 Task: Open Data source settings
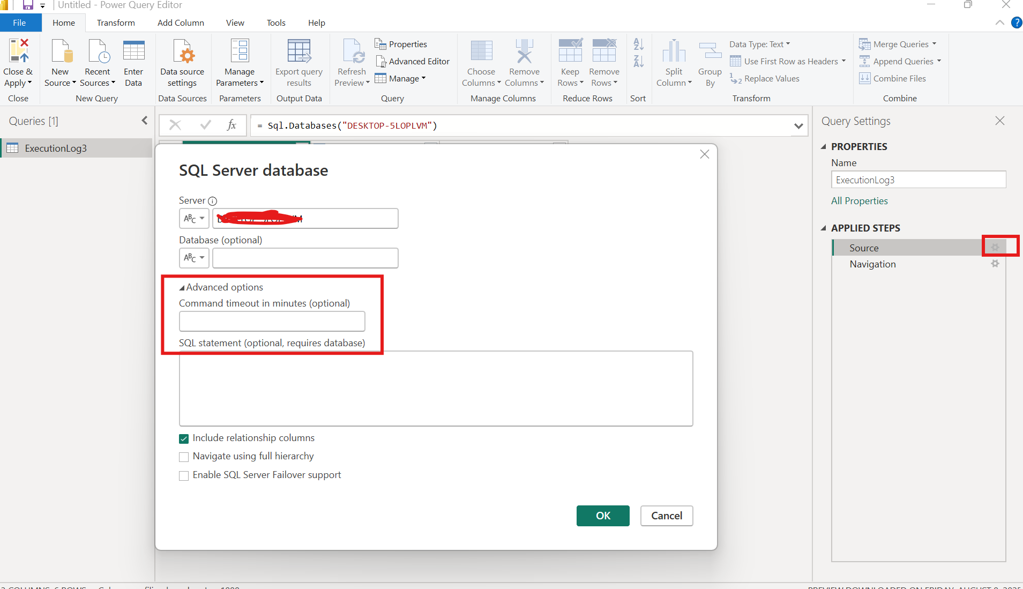(182, 63)
